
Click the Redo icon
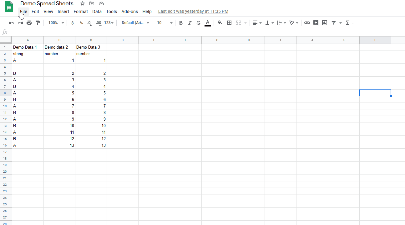[20, 23]
